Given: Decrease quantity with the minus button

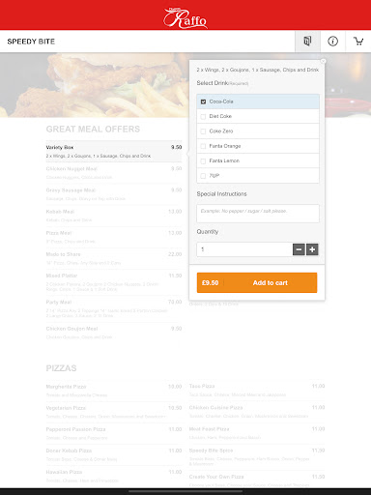Looking at the screenshot, I should (299, 249).
